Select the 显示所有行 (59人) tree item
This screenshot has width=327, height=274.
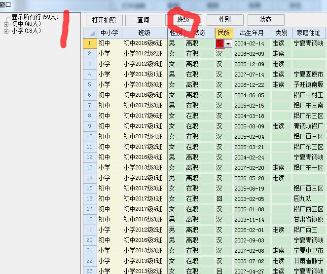[35, 17]
